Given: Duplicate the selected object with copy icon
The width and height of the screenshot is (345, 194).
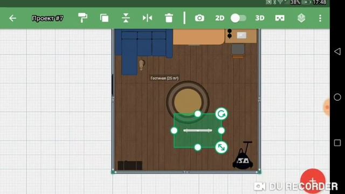Looking at the screenshot, I should [x=104, y=18].
